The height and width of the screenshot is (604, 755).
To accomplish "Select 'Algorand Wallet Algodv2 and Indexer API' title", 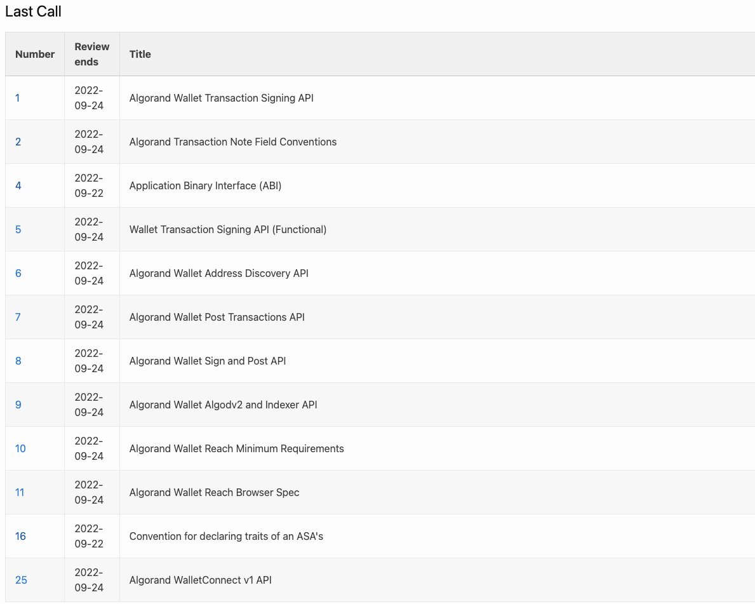I will pos(223,405).
